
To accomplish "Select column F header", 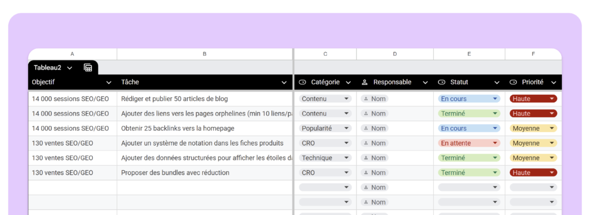I will [x=533, y=54].
